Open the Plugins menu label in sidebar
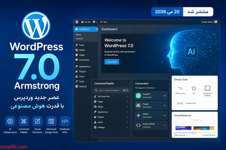Screen dimensions: 226x150 [82, 71]
